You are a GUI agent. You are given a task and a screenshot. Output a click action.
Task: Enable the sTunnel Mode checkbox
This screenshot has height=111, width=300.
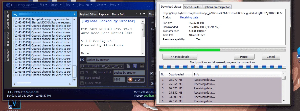[x=82, y=83]
